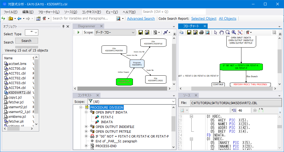
Task: Close the ソース panel tab
Action: click(x=196, y=95)
